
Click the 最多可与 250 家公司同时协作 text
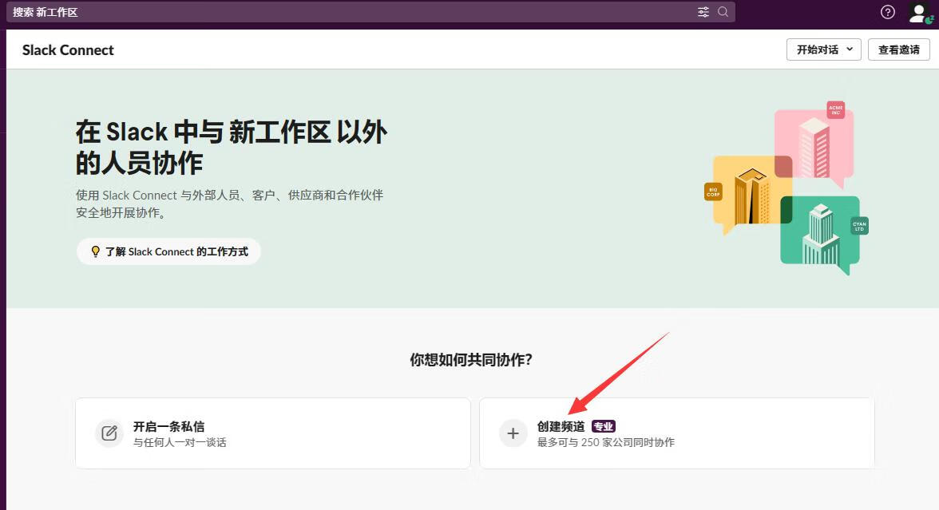[605, 442]
